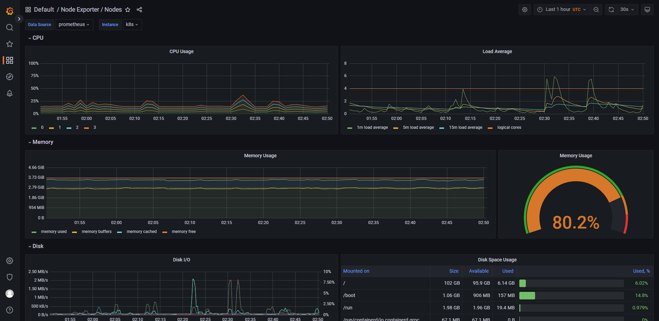Viewport: 659px width, 321px height.
Task: Open the k8s instance dropdown
Action: coord(132,25)
